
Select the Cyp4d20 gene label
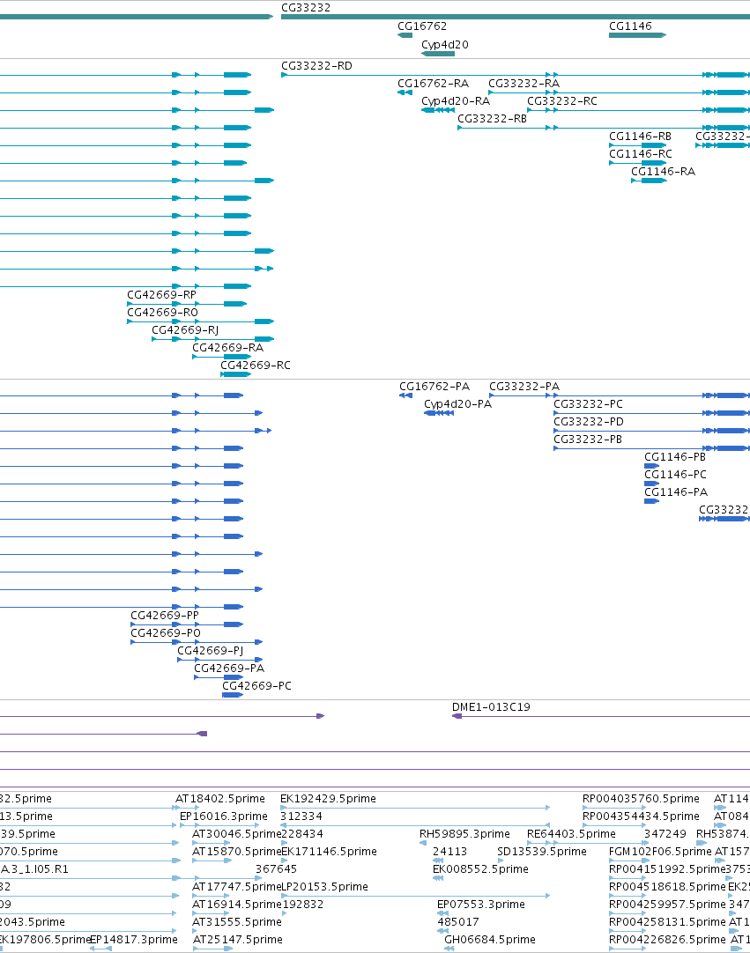[444, 44]
